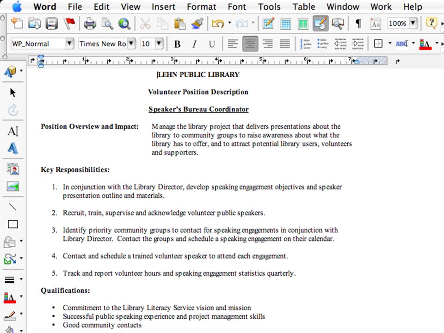Click the Insert Picture landscape icon

tap(13, 186)
